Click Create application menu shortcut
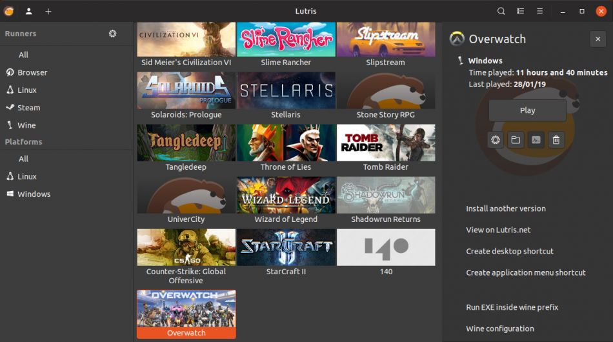Image resolution: width=613 pixels, height=342 pixels. coord(525,273)
